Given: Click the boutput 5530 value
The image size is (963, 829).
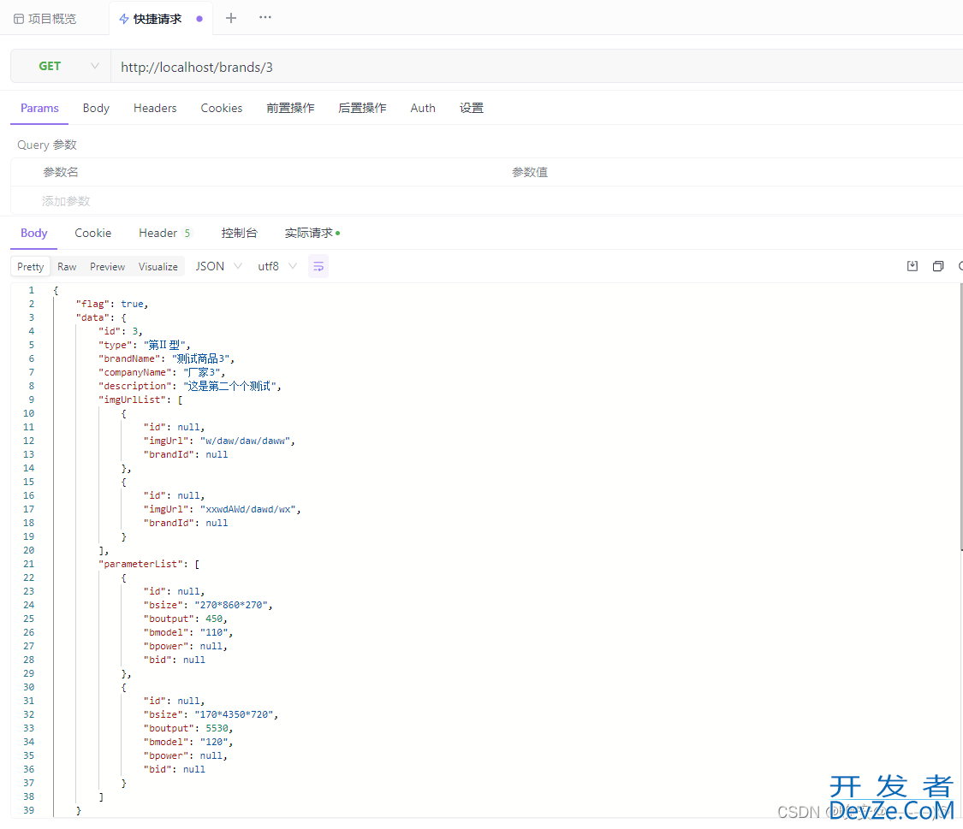Looking at the screenshot, I should tap(217, 728).
